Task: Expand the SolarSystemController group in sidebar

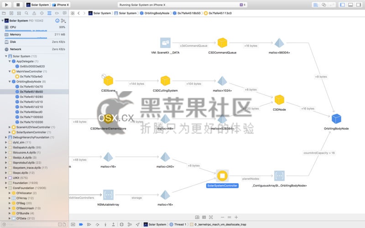Action: point(10,132)
